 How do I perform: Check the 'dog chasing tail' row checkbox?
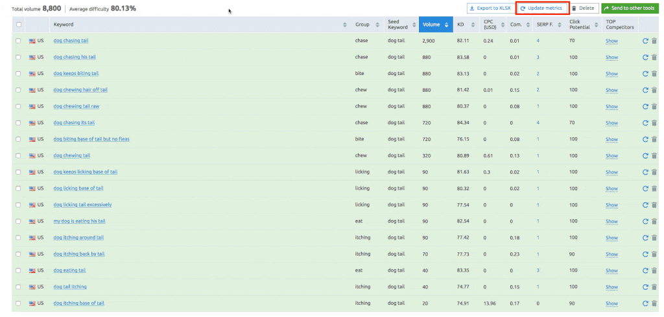(19, 41)
